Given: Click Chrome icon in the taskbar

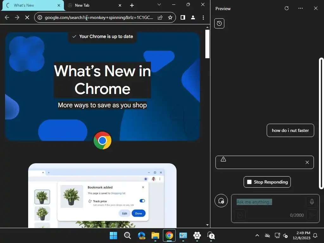Looking at the screenshot, I should (x=169, y=235).
